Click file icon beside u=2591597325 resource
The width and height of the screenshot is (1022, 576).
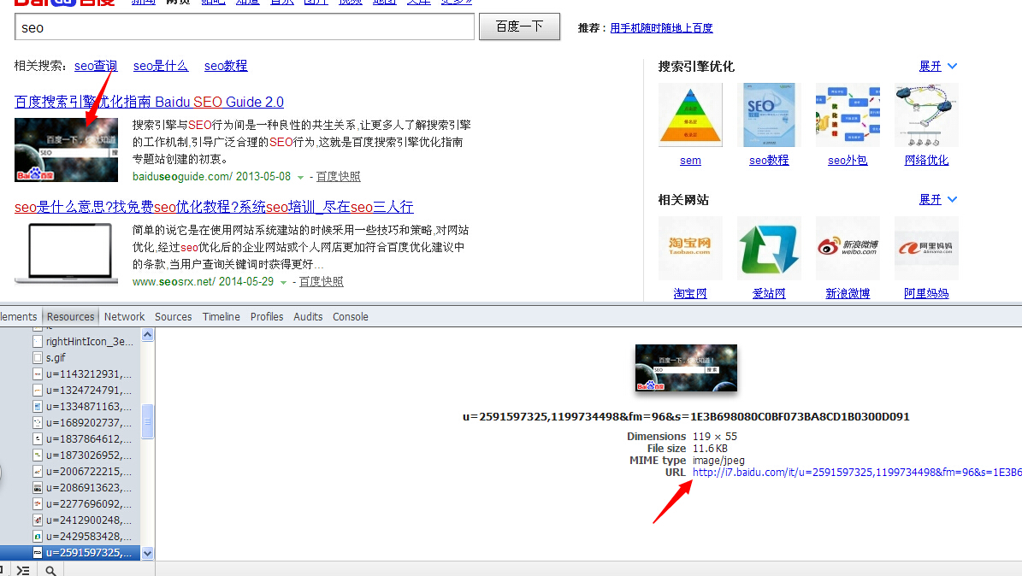37,553
